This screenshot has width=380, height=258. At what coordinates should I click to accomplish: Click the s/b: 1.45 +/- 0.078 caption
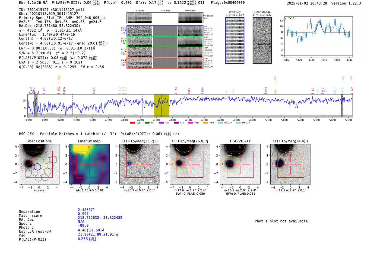[89, 190]
